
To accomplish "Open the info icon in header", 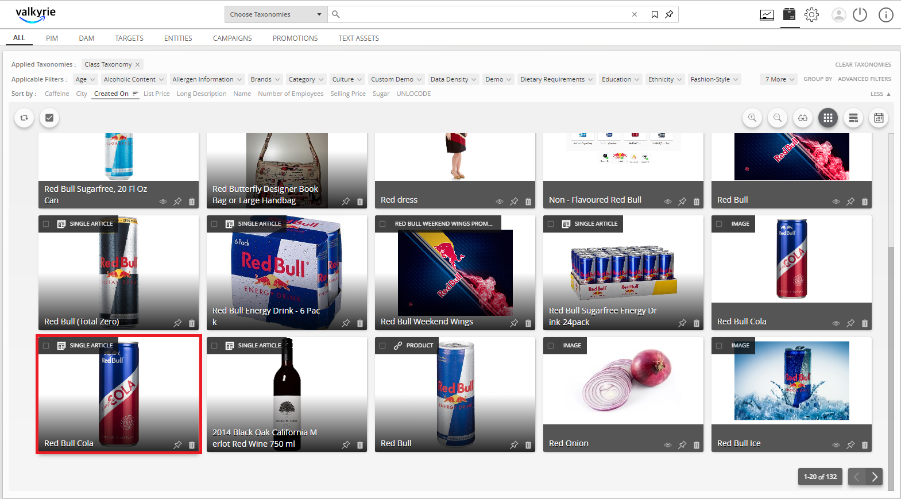I will [x=886, y=15].
